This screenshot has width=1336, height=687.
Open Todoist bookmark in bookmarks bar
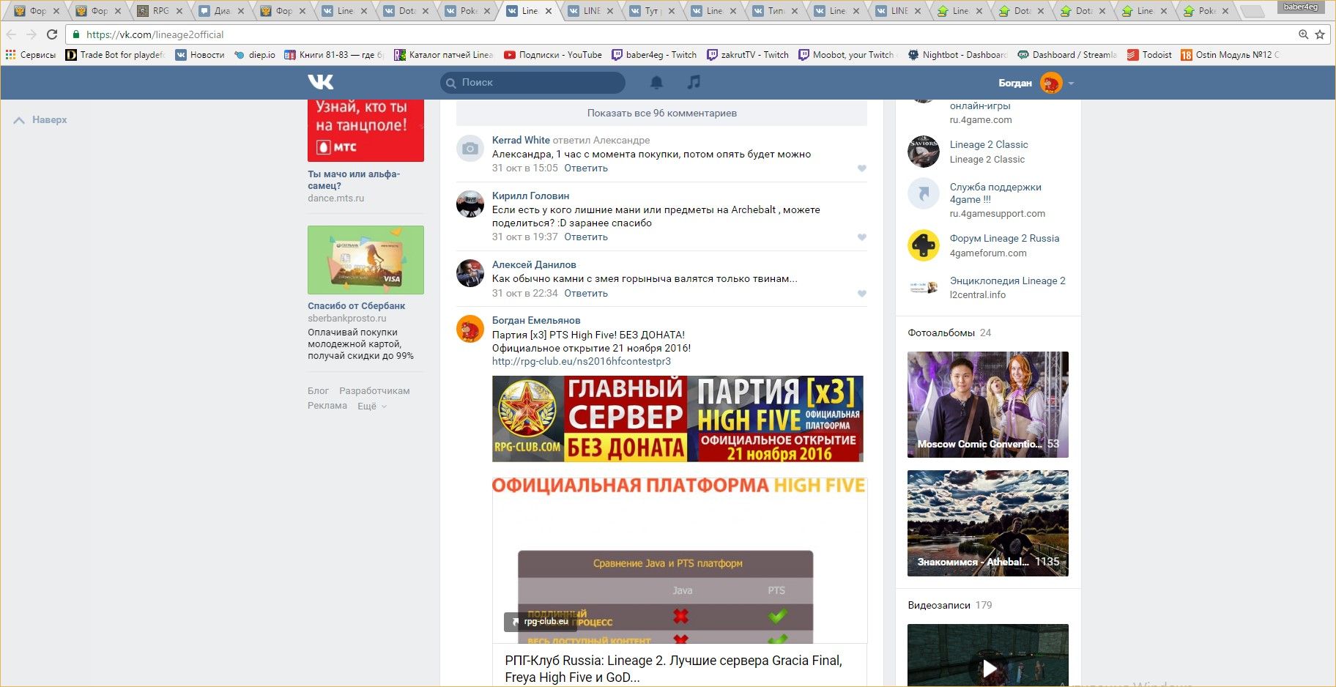click(1149, 55)
